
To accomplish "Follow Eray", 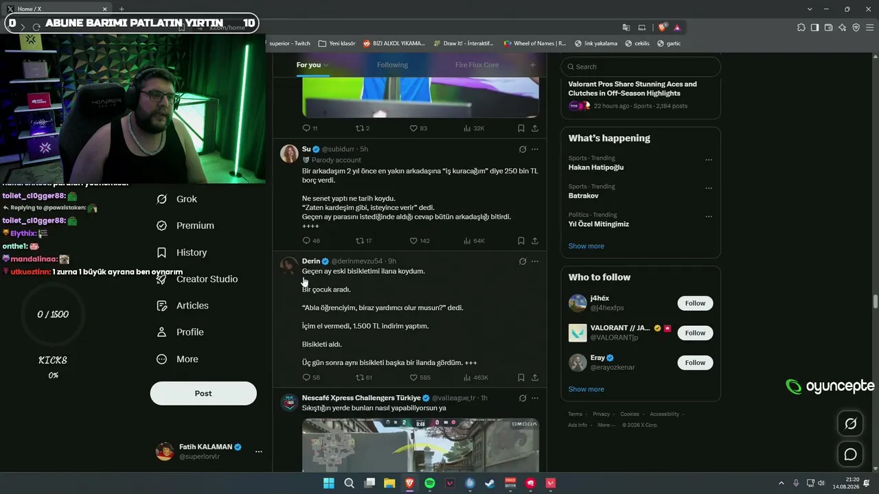I will pyautogui.click(x=695, y=362).
